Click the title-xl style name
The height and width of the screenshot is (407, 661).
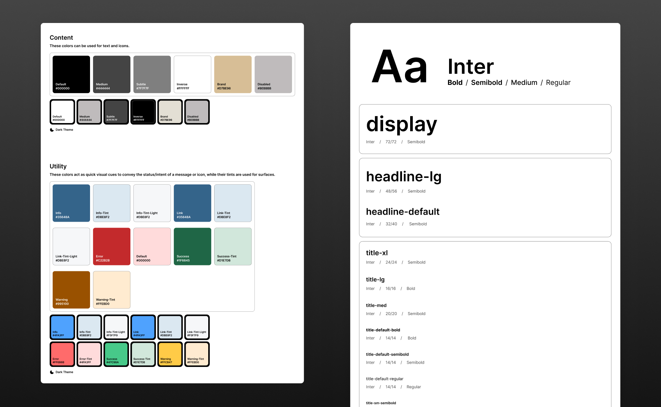[377, 253]
